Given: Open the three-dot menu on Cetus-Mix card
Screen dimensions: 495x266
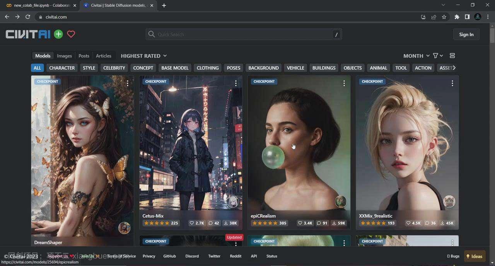Looking at the screenshot, I should click(x=236, y=83).
